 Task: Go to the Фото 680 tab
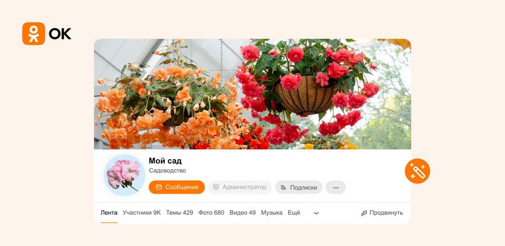[211, 213]
